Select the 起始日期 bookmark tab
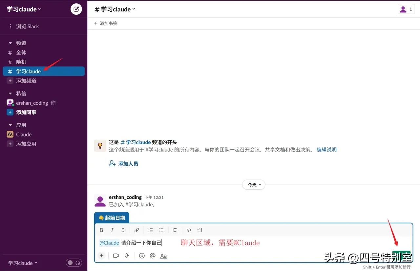This screenshot has width=420, height=271. tap(112, 218)
